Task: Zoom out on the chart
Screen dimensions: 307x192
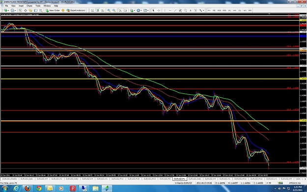Action: (x=114, y=10)
